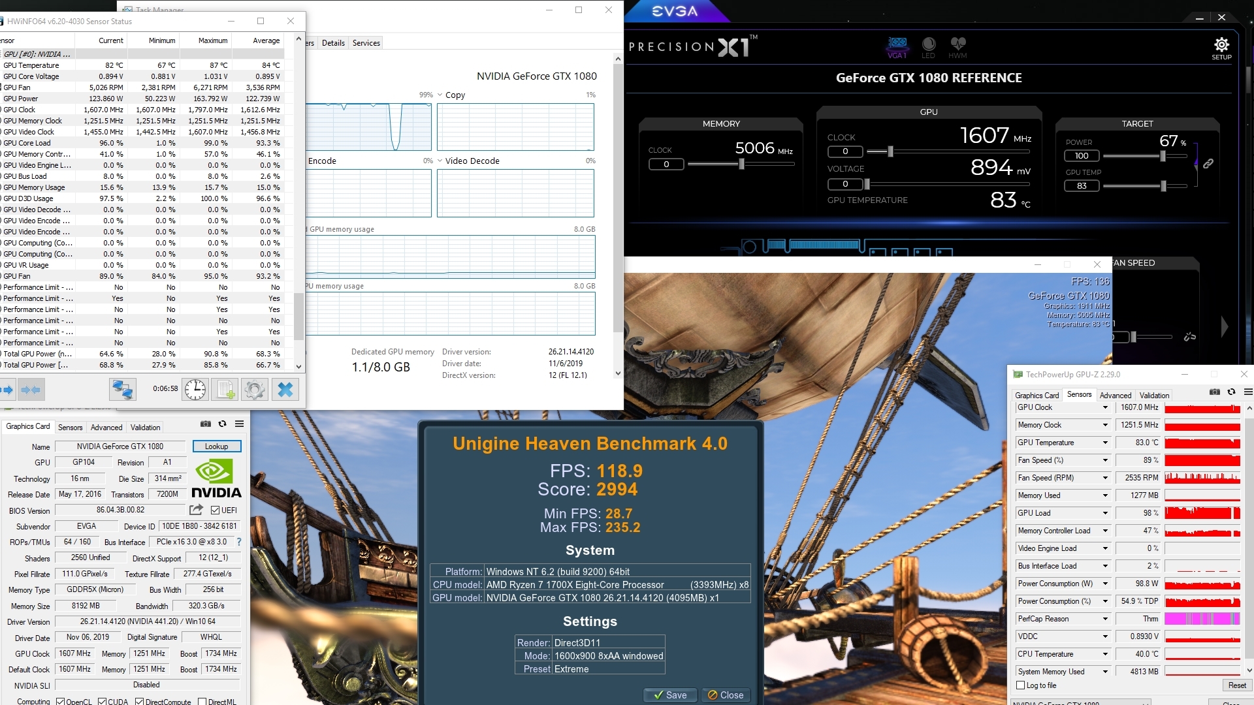Open the GPU Temperature sensor dropdown
The width and height of the screenshot is (1254, 705).
pyautogui.click(x=1105, y=443)
